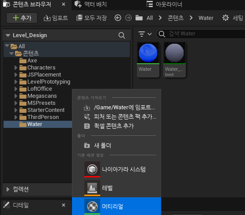Close the Content Browser tab
The width and height of the screenshot is (245, 215).
64,4
